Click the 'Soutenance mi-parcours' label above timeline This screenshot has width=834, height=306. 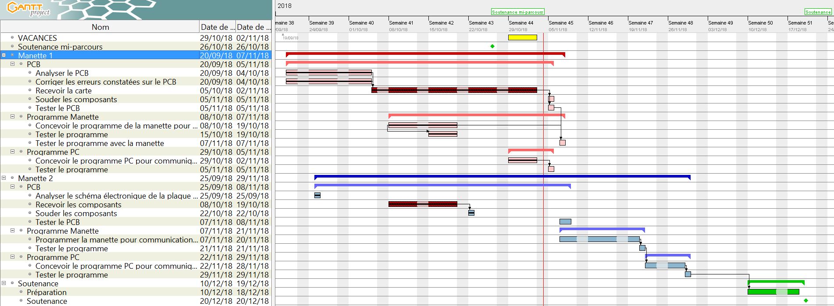517,12
